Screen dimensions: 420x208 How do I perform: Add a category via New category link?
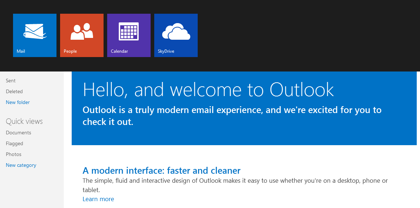coord(21,165)
